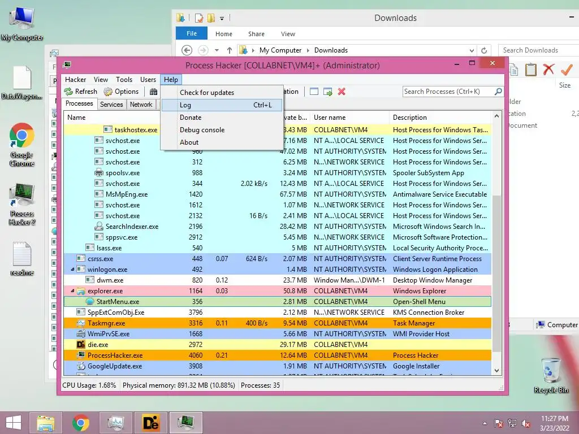
Task: Choose Check for updates in Help menu
Action: [222, 93]
